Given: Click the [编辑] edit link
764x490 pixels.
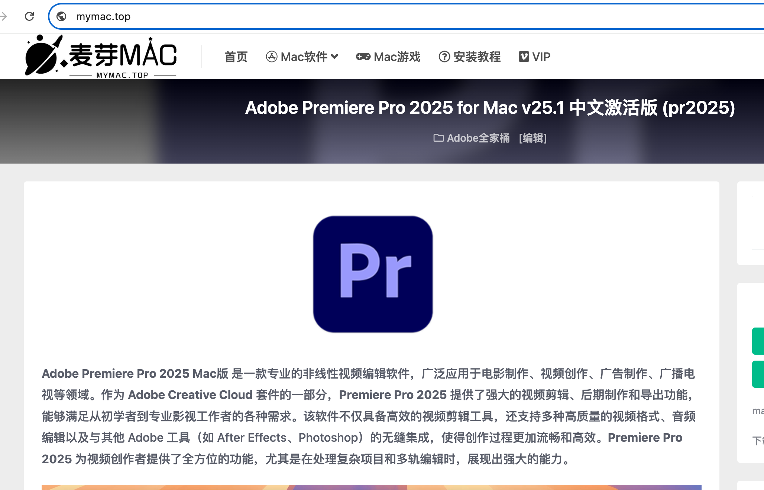Looking at the screenshot, I should [533, 138].
